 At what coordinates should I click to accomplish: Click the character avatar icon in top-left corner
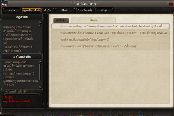tap(4, 3)
